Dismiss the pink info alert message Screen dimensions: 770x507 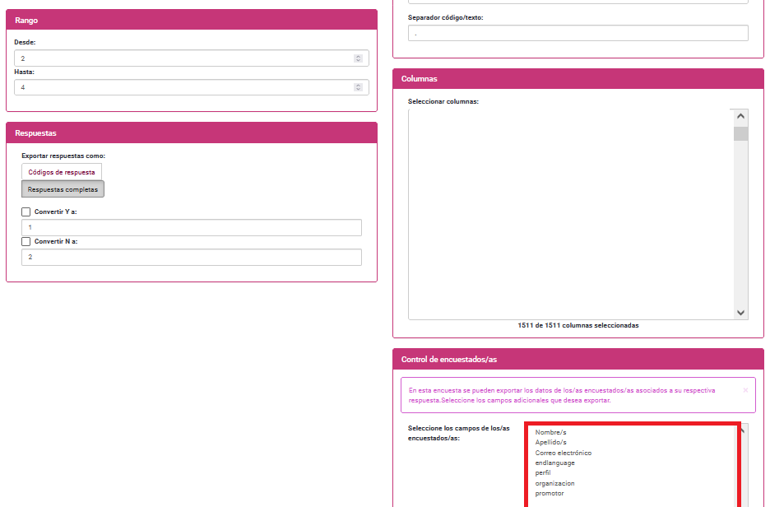[745, 390]
